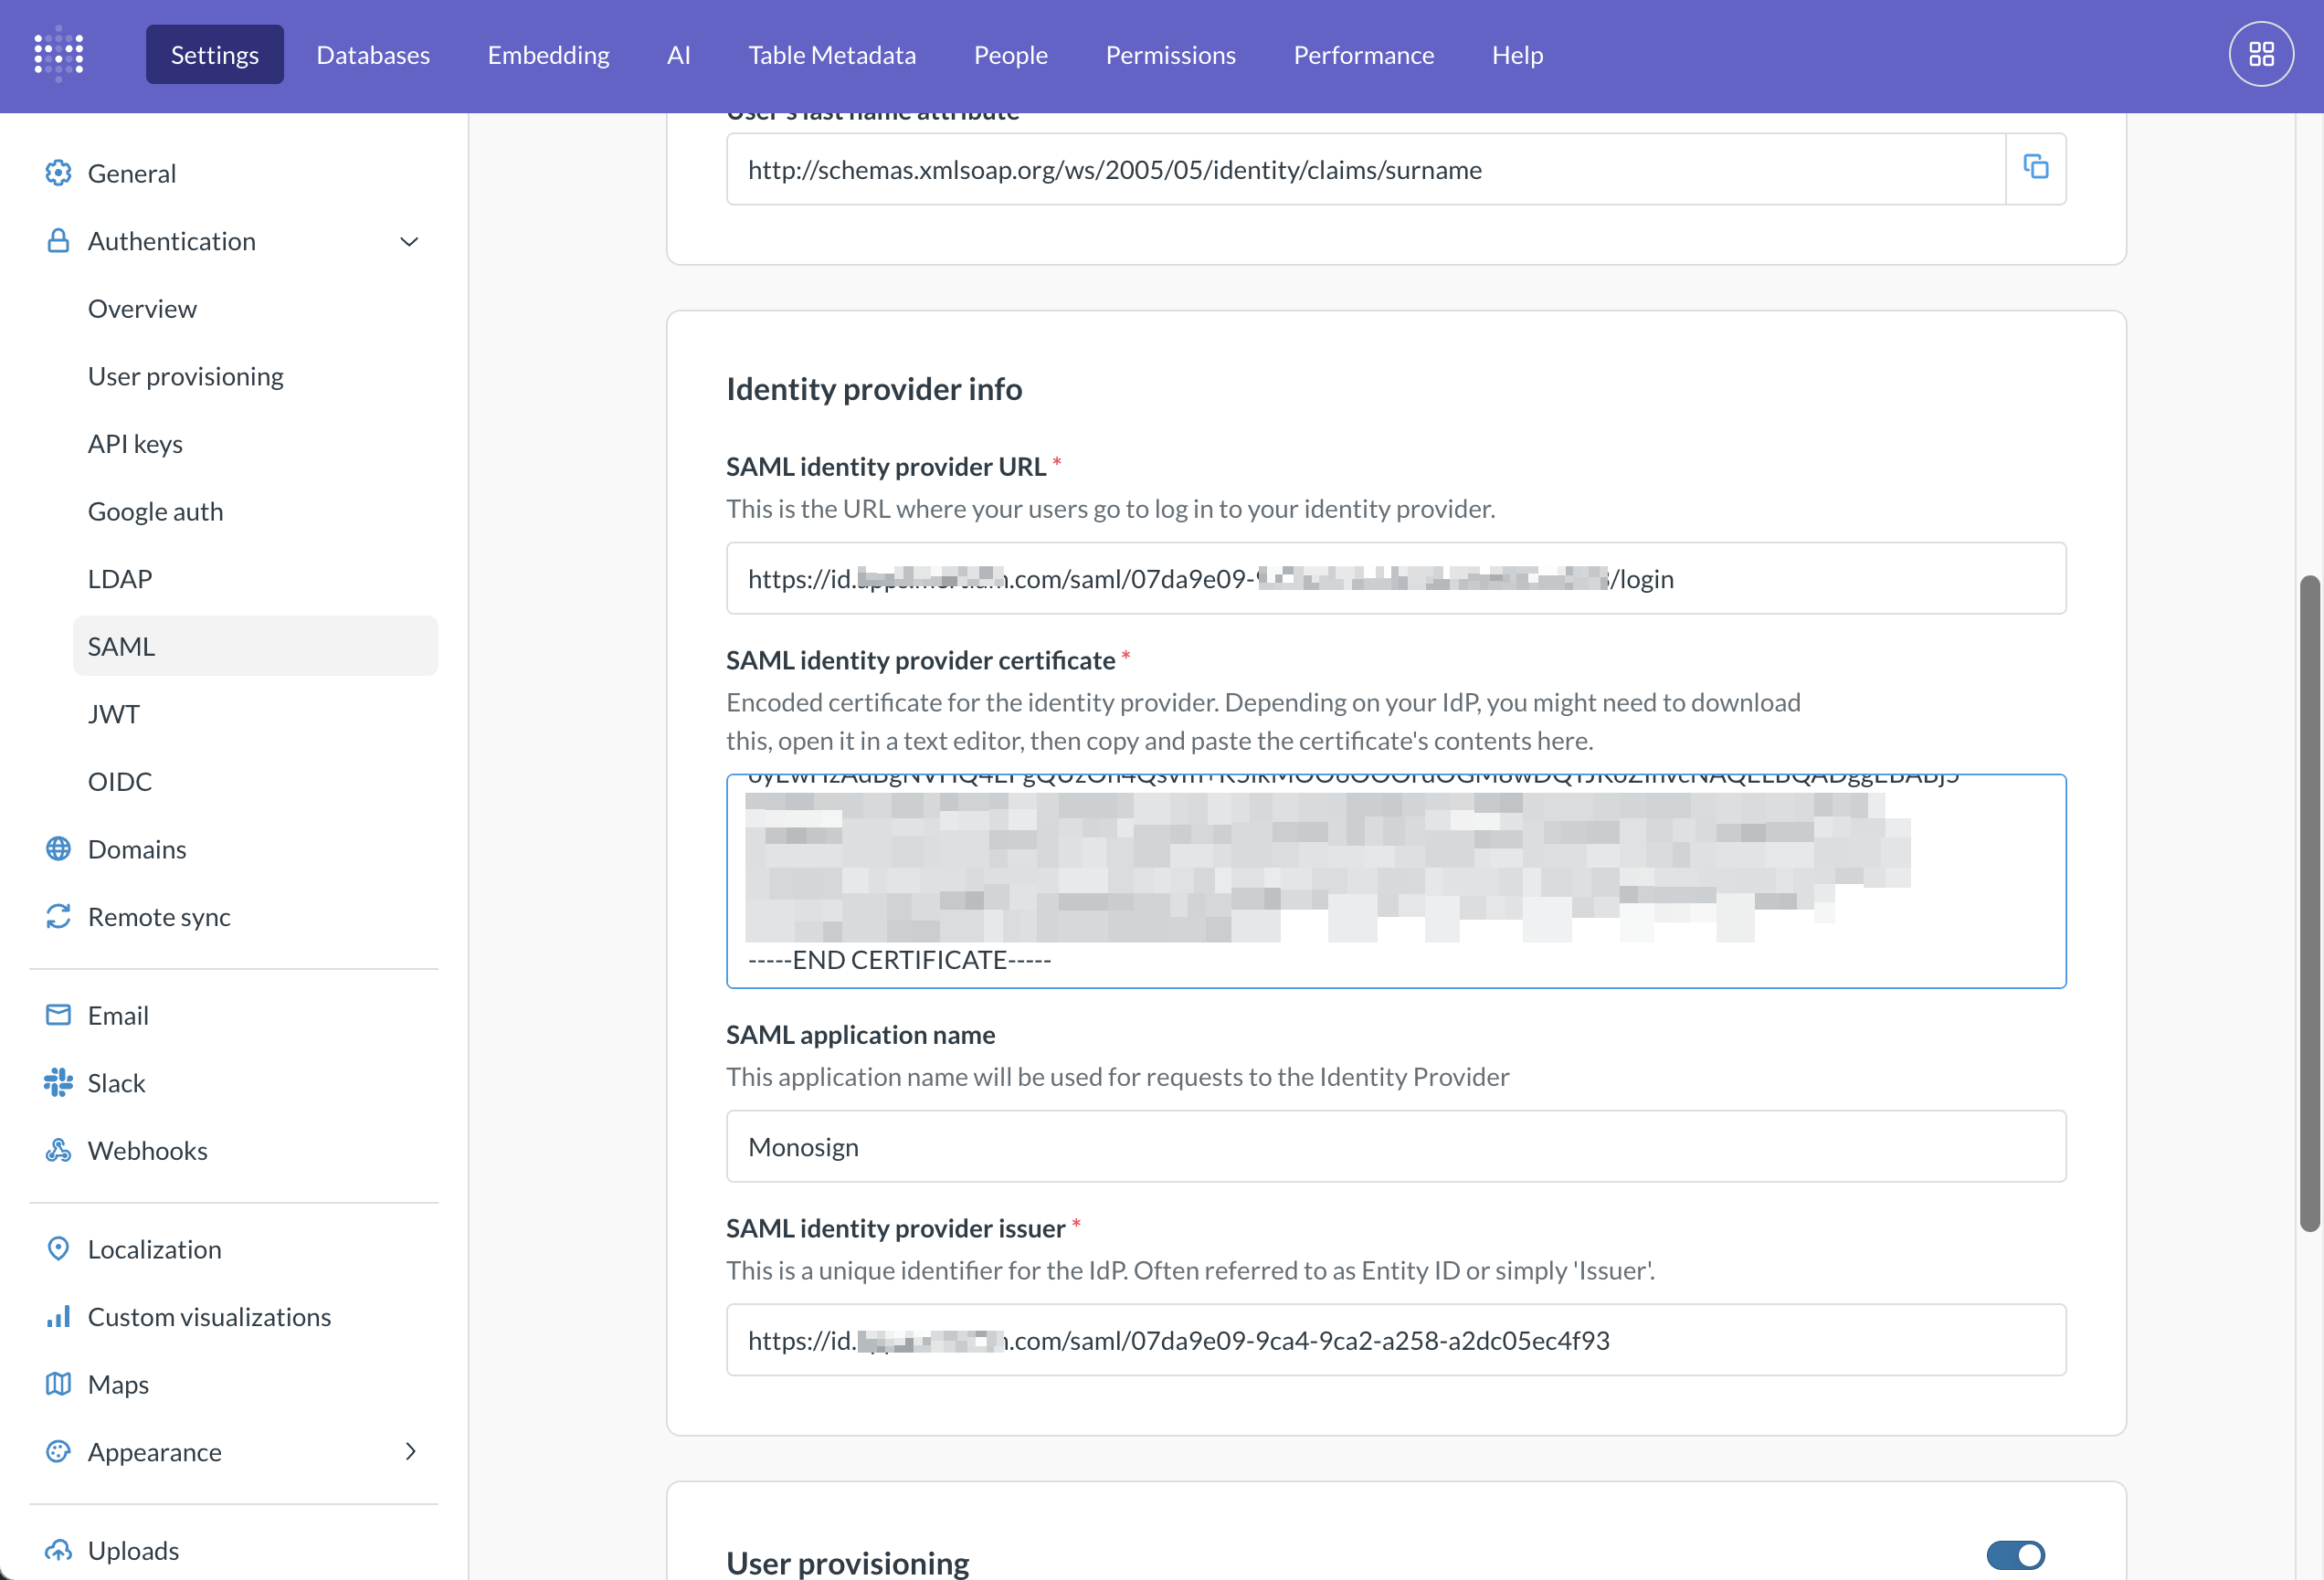Click the Remote sync arrows icon
The image size is (2324, 1580).
click(x=58, y=916)
